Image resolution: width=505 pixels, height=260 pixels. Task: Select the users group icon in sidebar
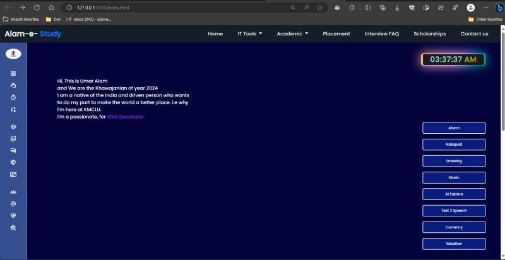[x=13, y=192]
